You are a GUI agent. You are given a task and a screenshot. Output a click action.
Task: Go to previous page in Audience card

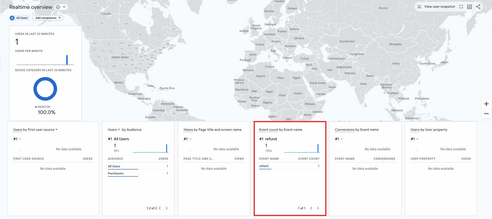coord(160,208)
